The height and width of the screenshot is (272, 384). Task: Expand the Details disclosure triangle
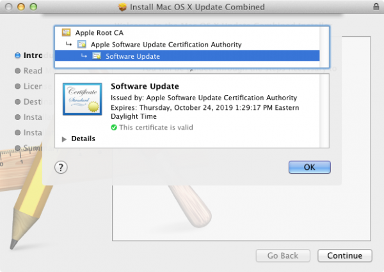[x=64, y=139]
